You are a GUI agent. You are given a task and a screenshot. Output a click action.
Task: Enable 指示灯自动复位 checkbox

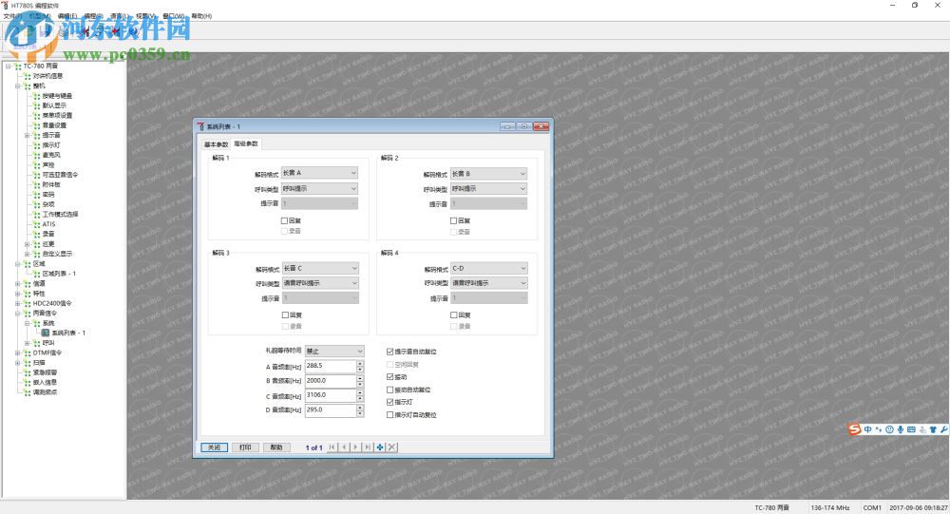coord(389,415)
